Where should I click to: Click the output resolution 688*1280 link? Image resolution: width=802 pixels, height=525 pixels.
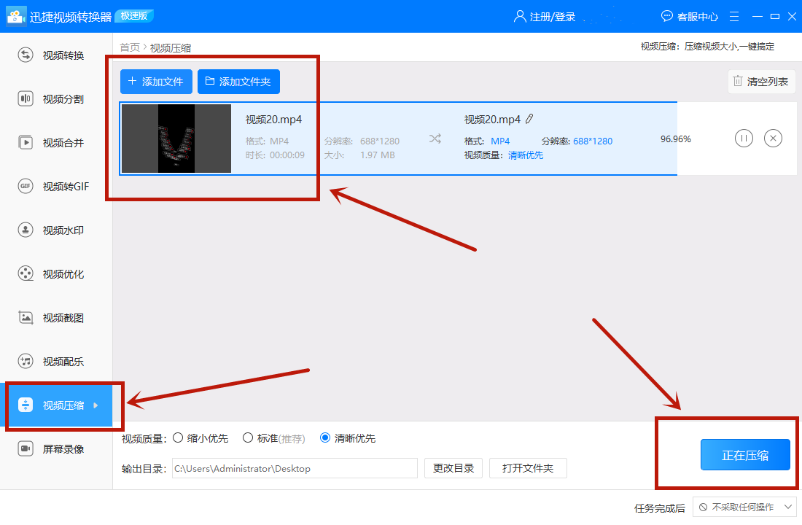(x=593, y=141)
